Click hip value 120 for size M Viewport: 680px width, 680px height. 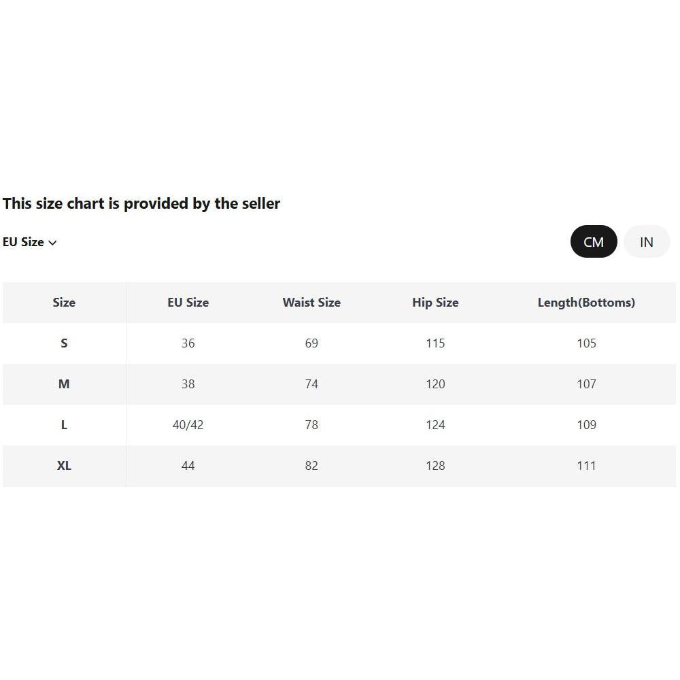(x=435, y=384)
